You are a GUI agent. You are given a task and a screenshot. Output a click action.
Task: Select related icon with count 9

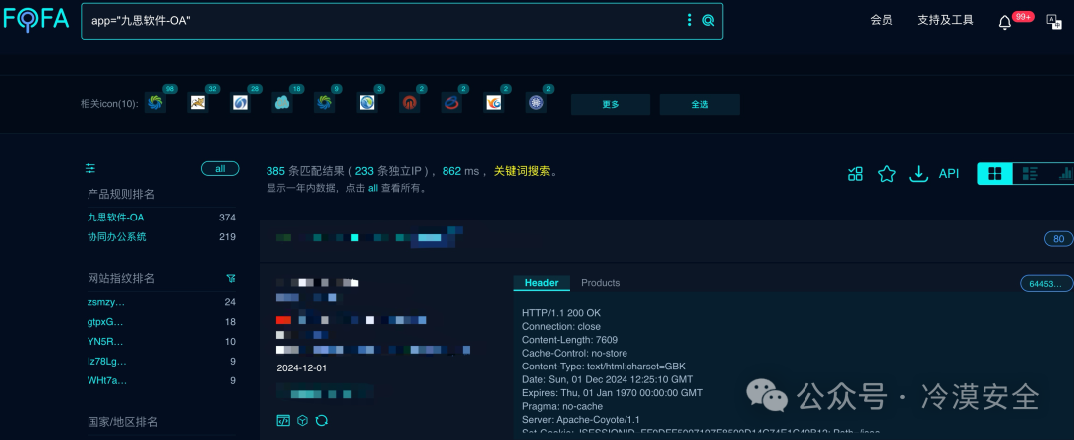pos(324,103)
